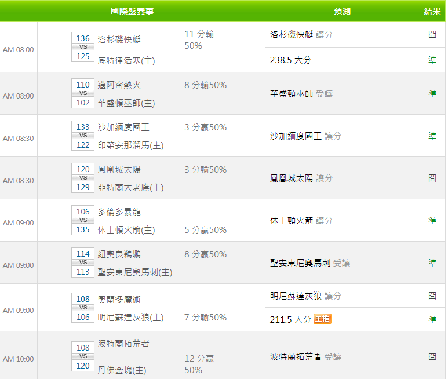This screenshot has height=379, width=448.
Task: Click 洛杉磯快艇 讓分 prediction
Action: point(301,35)
